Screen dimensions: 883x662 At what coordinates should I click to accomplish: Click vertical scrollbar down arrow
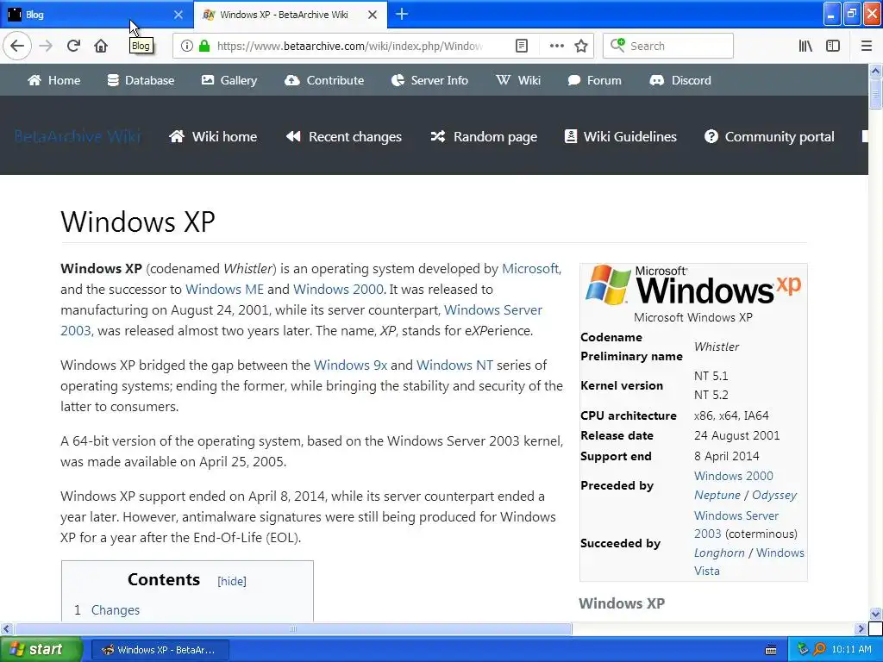(x=876, y=614)
